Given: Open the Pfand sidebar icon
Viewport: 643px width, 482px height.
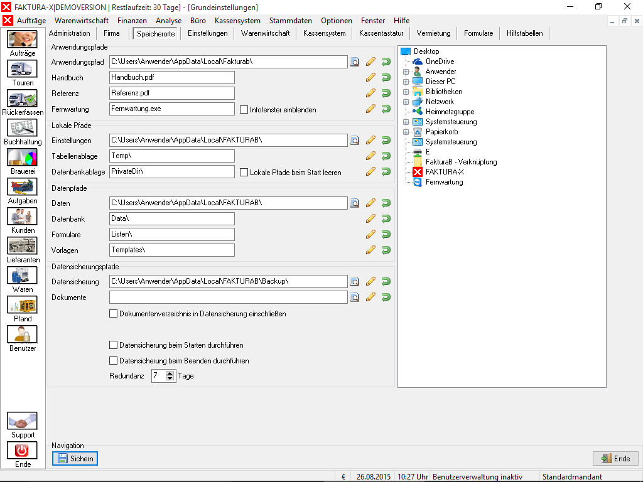Looking at the screenshot, I should click(x=22, y=304).
